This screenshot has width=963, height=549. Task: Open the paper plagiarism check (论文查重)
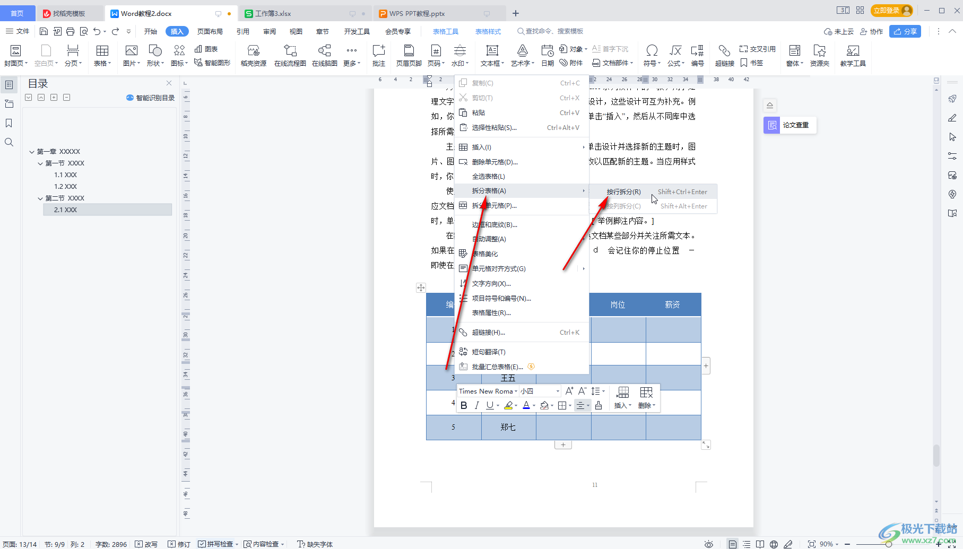pyautogui.click(x=790, y=125)
